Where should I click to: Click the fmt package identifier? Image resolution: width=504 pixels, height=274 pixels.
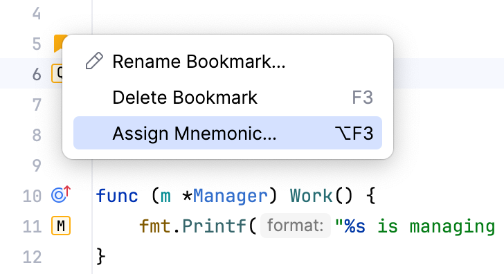pos(155,226)
